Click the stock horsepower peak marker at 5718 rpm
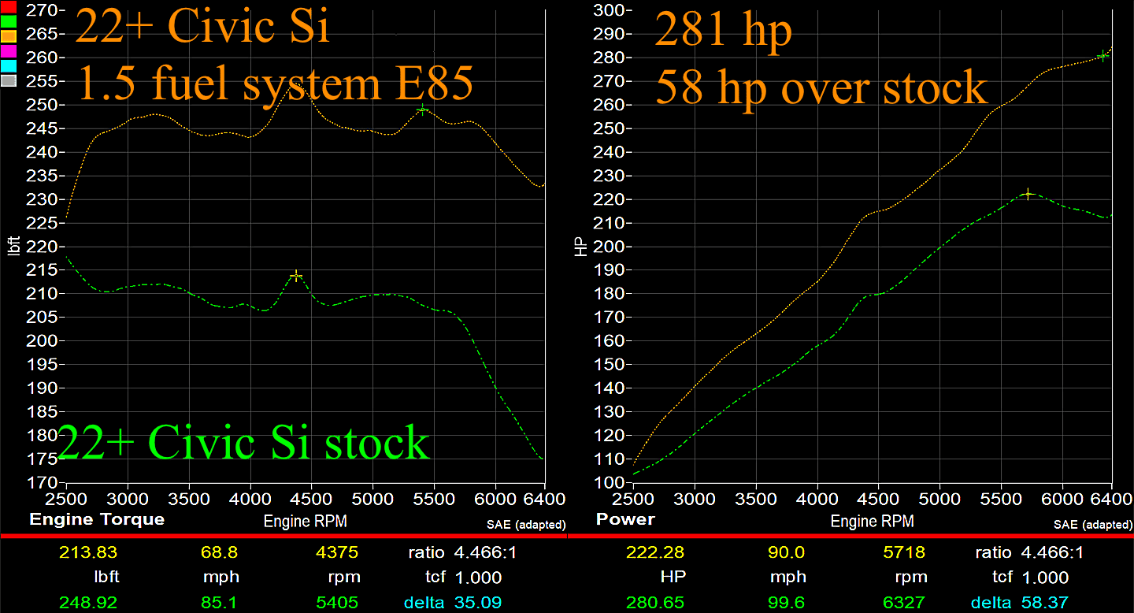 coord(1028,194)
